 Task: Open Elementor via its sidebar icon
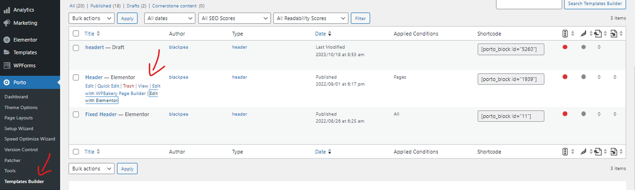pos(7,40)
